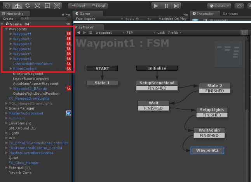Viewport: 251px width, 182px height.
Task: Click the Step frame button
Action: [x=176, y=6]
